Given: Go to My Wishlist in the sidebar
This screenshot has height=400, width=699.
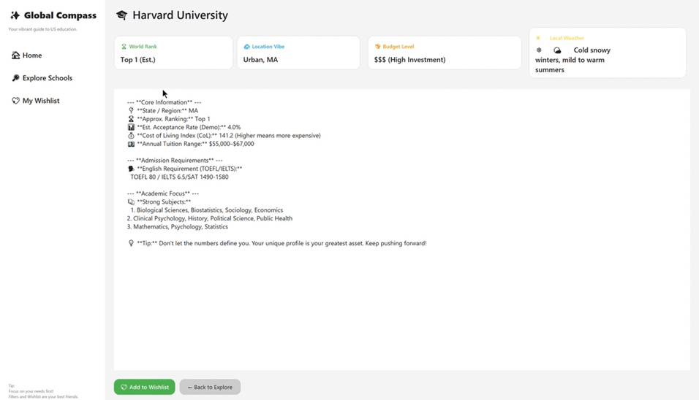Looking at the screenshot, I should 35,101.
